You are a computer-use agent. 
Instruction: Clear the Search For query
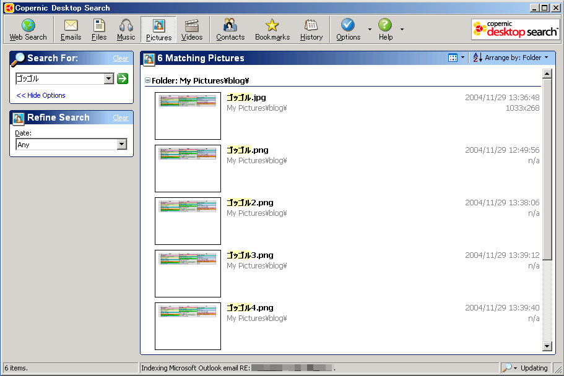coord(121,58)
